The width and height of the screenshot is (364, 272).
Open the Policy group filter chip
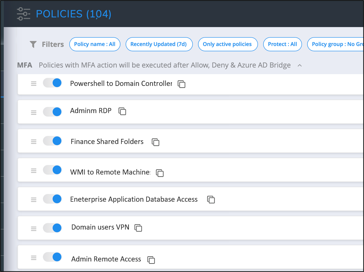click(x=336, y=44)
